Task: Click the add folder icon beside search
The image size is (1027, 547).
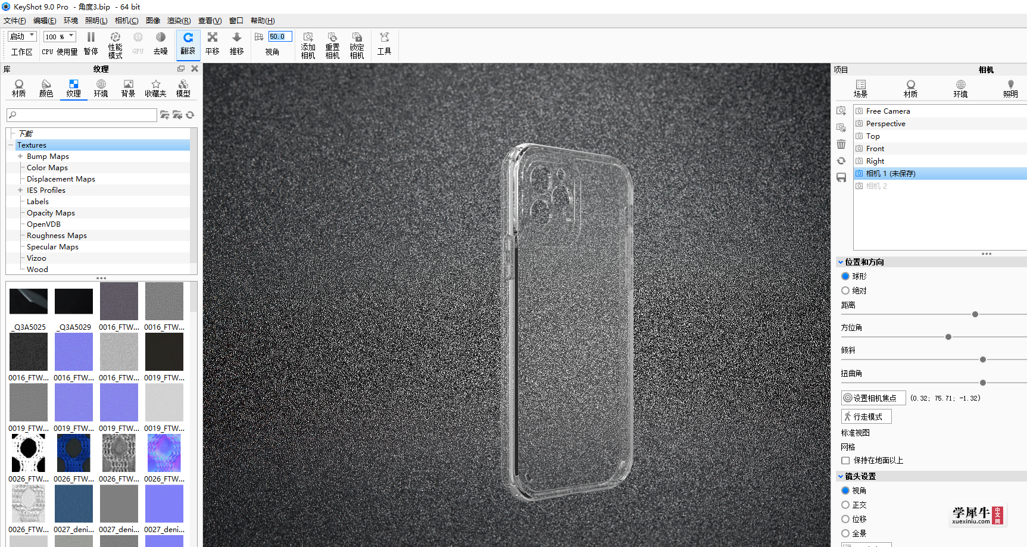Action: pyautogui.click(x=165, y=115)
